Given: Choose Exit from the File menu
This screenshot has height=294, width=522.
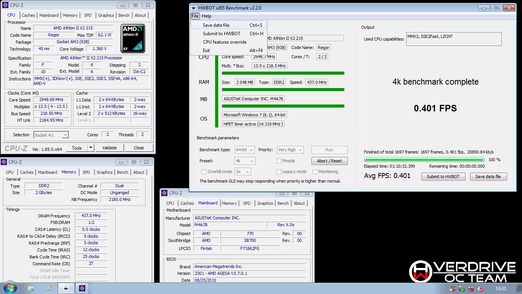Looking at the screenshot, I should 229,51.
